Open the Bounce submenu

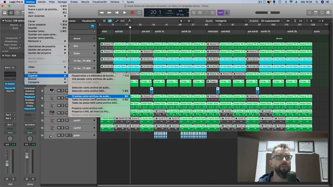click(46, 79)
